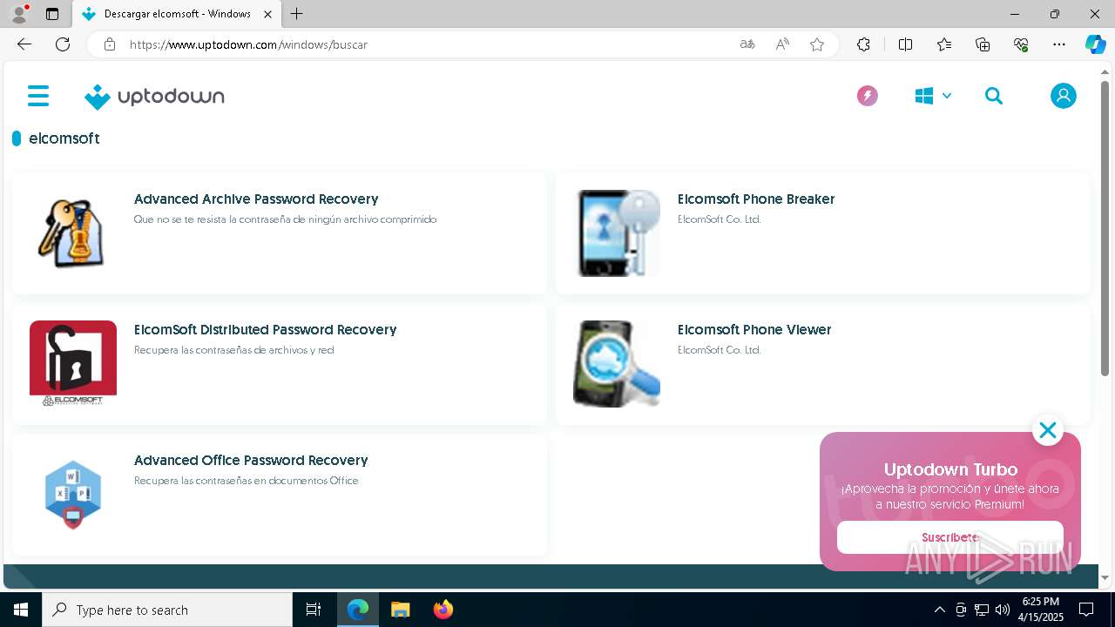Open the notifications center

(1086, 610)
